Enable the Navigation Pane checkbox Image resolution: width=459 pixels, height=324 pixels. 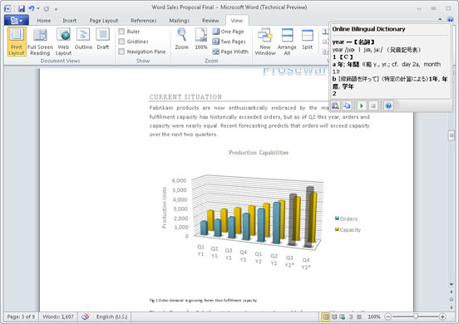pyautogui.click(x=121, y=52)
